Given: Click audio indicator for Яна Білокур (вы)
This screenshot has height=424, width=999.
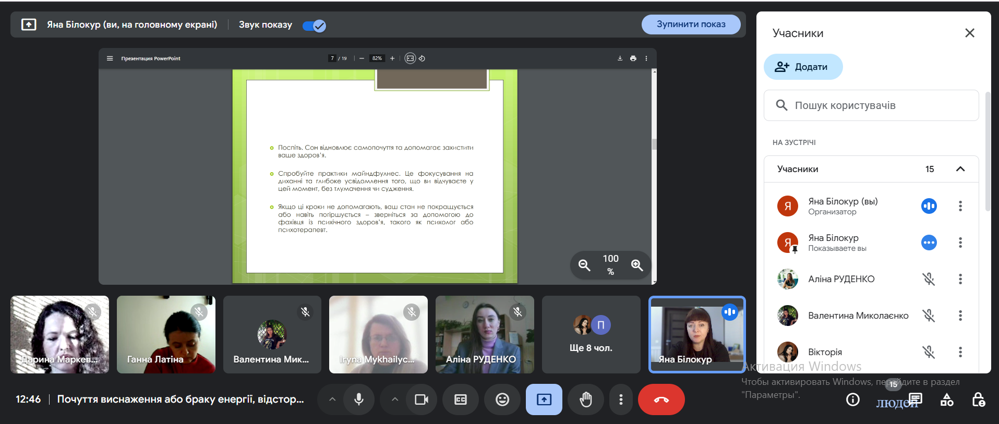Looking at the screenshot, I should [x=929, y=206].
